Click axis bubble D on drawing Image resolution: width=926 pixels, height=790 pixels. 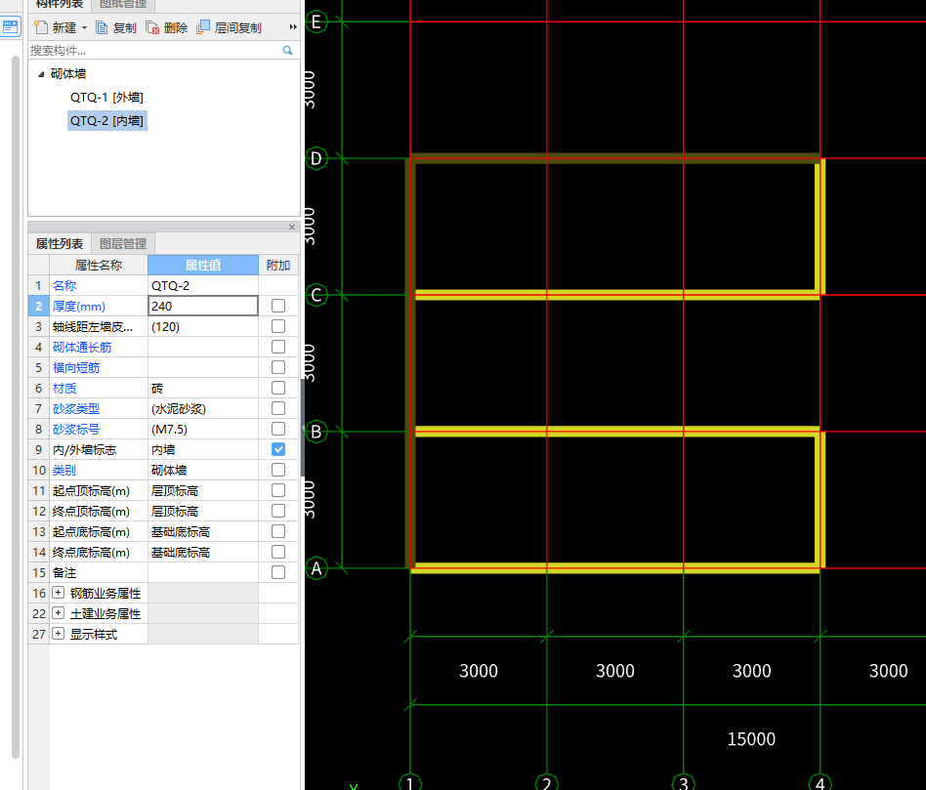316,158
